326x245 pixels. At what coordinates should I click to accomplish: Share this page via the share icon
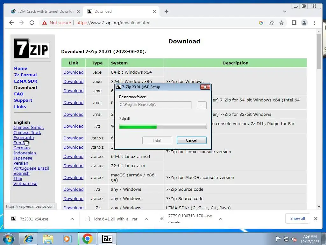pos(271,23)
